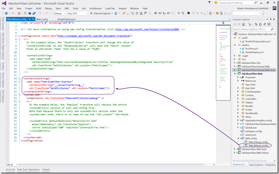Open the Toolbox side tab
Viewport: 279px width, 174px height.
point(3,66)
